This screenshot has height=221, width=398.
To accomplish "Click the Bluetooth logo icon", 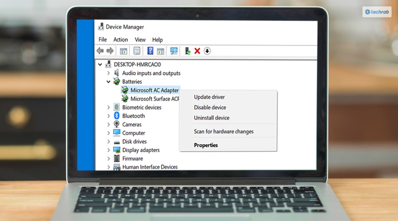I will pos(117,116).
